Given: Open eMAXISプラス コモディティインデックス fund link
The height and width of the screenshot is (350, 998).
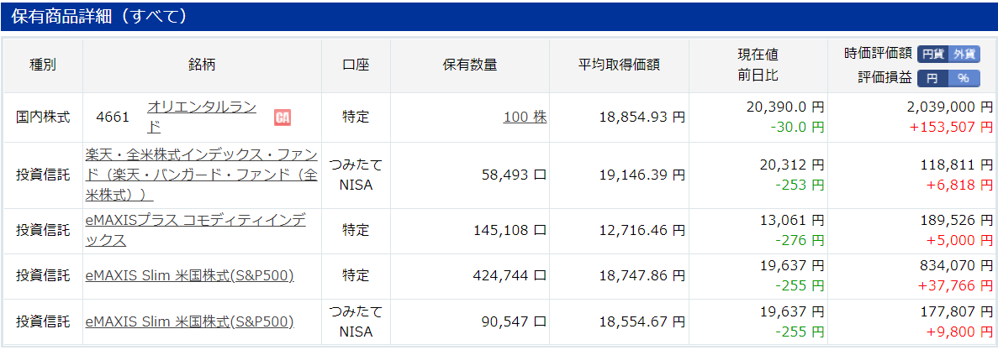Looking at the screenshot, I should [195, 231].
